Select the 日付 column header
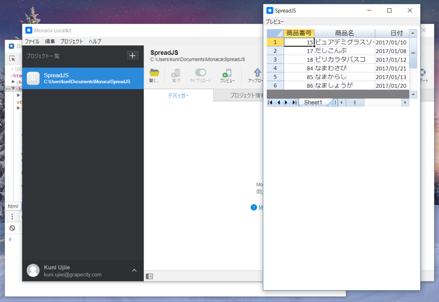Image resolution: width=439 pixels, height=302 pixels. tap(392, 33)
